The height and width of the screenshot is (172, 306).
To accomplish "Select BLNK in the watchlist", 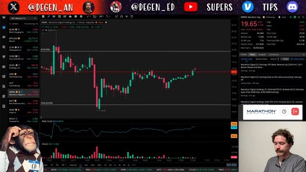I will (23, 31).
